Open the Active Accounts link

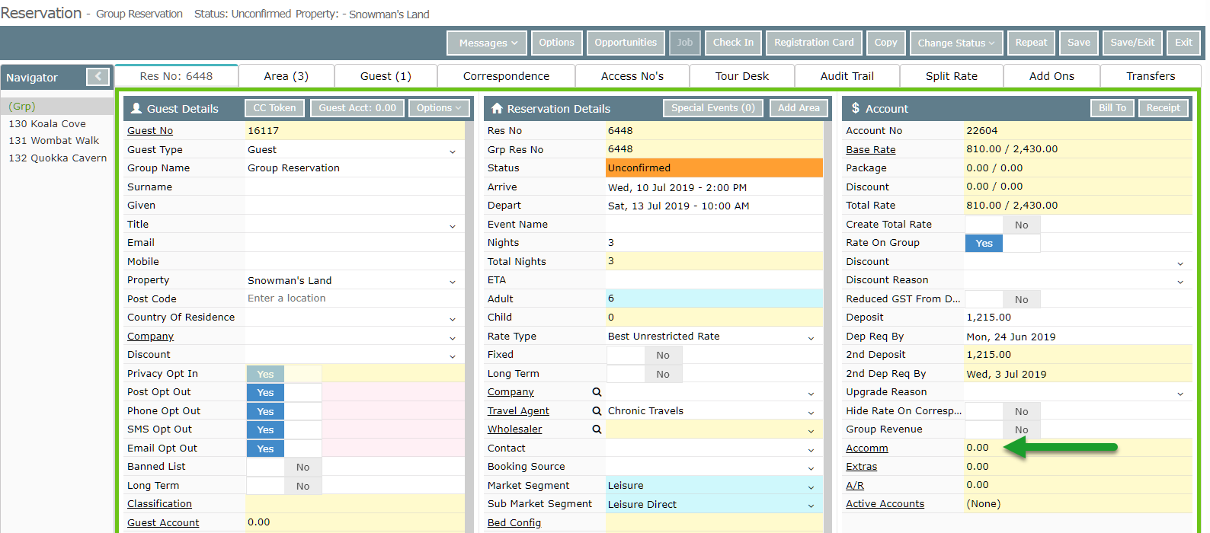coord(885,504)
